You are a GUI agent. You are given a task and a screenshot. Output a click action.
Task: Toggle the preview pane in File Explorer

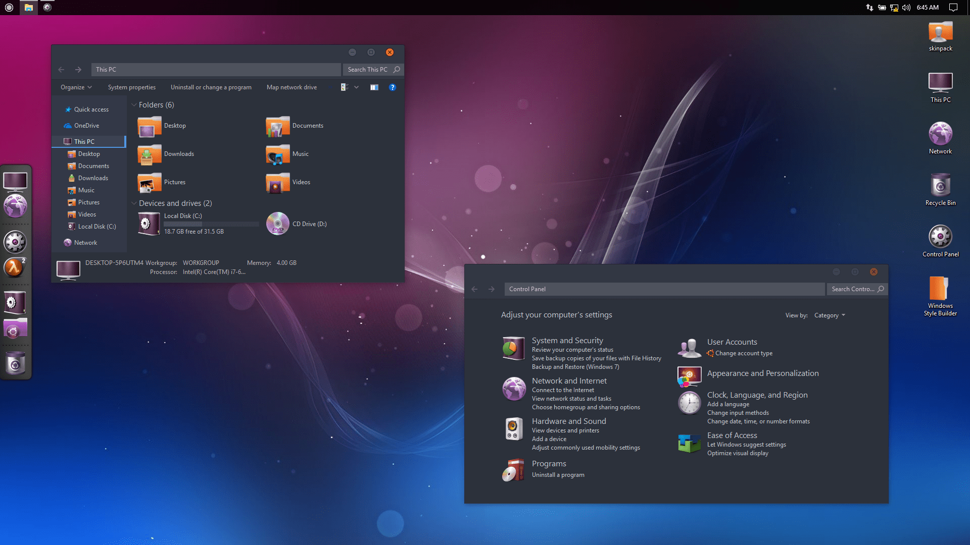pyautogui.click(x=374, y=87)
